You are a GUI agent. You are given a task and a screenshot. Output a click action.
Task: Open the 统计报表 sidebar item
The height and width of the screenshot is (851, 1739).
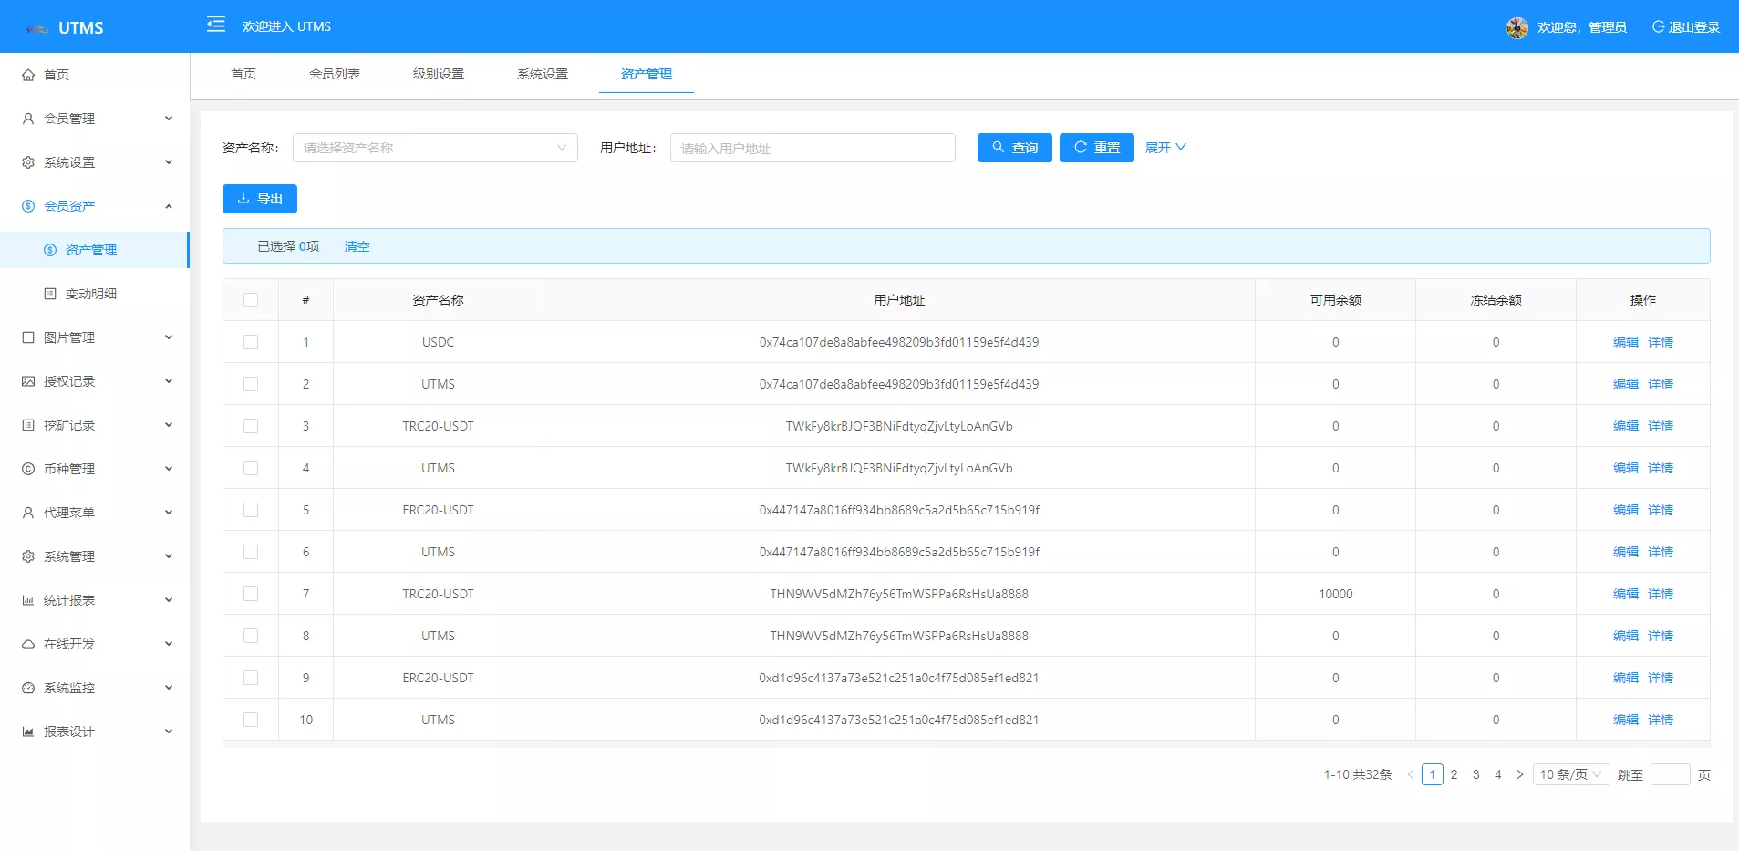click(67, 599)
